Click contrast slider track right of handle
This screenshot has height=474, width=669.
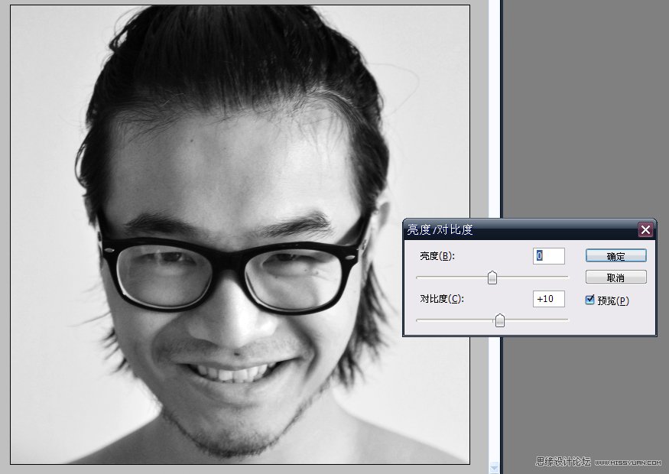[x=539, y=320]
